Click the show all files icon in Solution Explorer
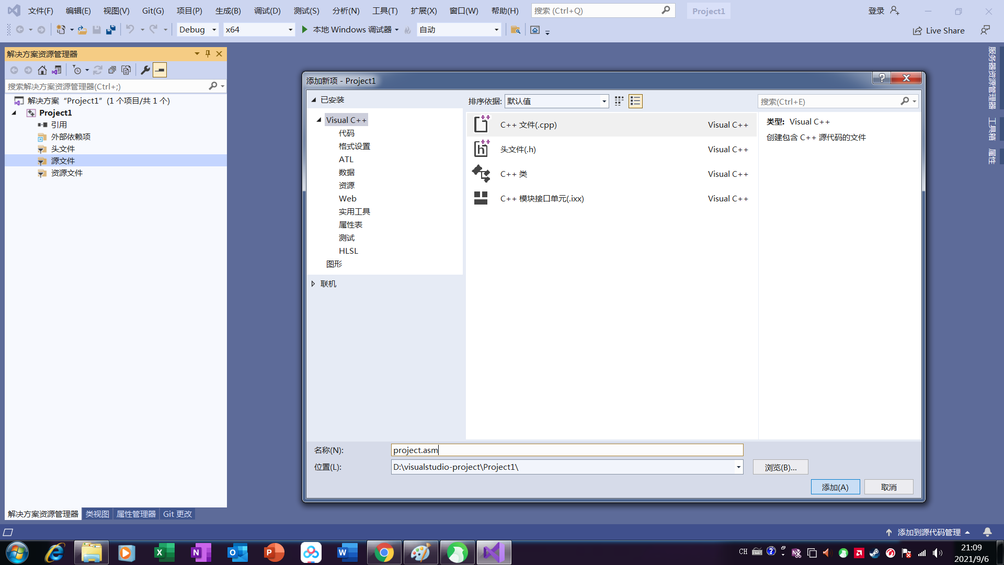This screenshot has height=565, width=1004. coord(126,70)
